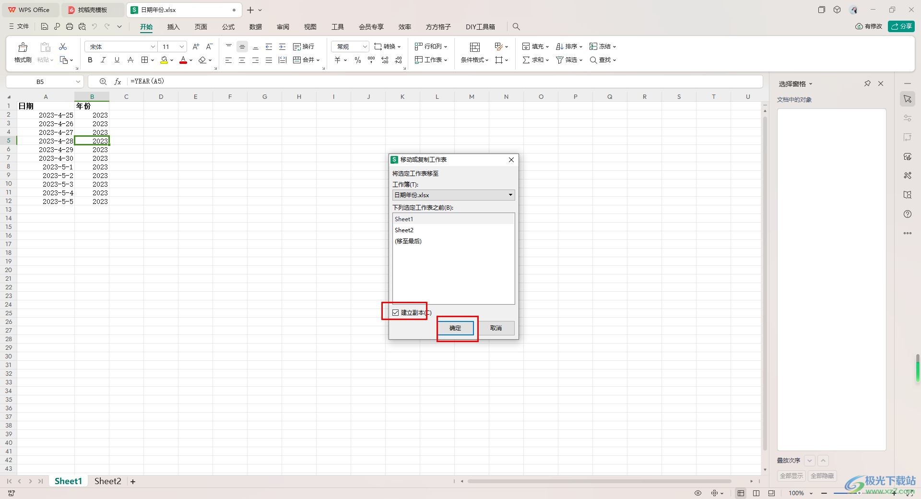Click the Print icon in quick toolbar
Viewport: 921px width, 499px height.
(70, 26)
